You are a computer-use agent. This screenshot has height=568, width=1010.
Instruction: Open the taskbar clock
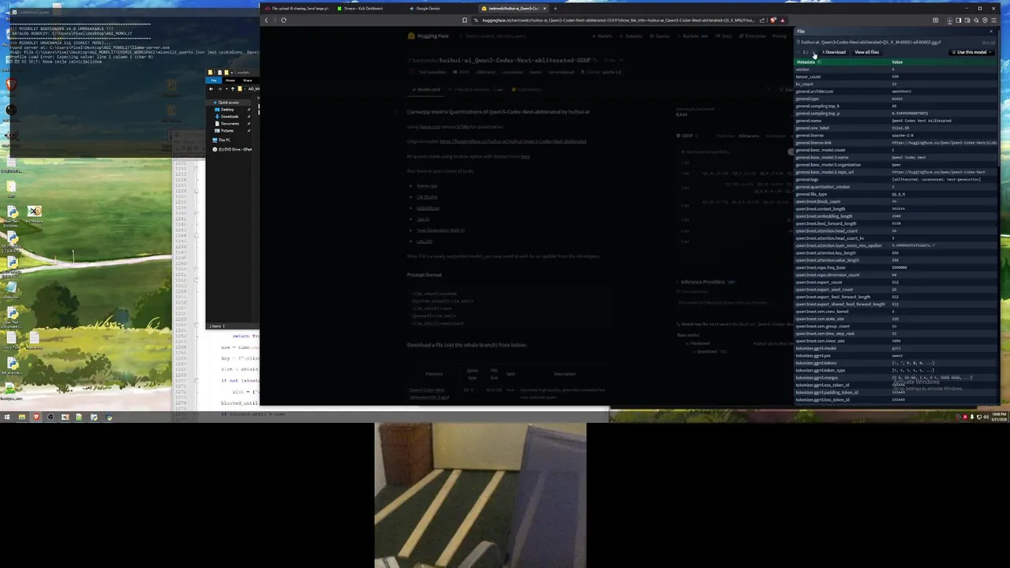pyautogui.click(x=998, y=417)
